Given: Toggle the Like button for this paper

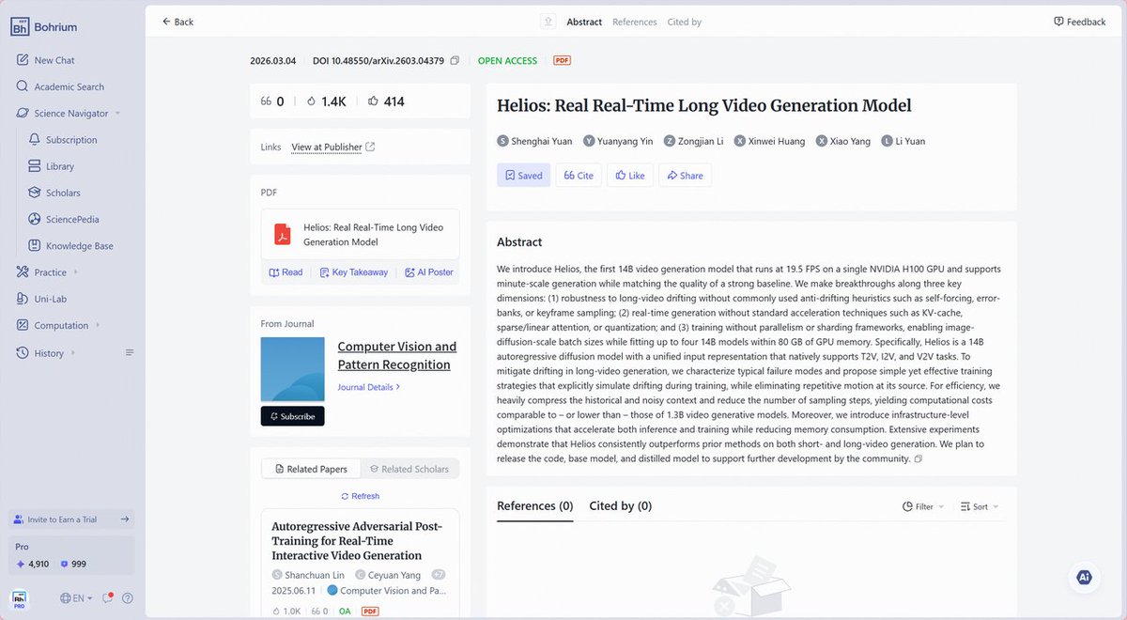Looking at the screenshot, I should pos(630,176).
